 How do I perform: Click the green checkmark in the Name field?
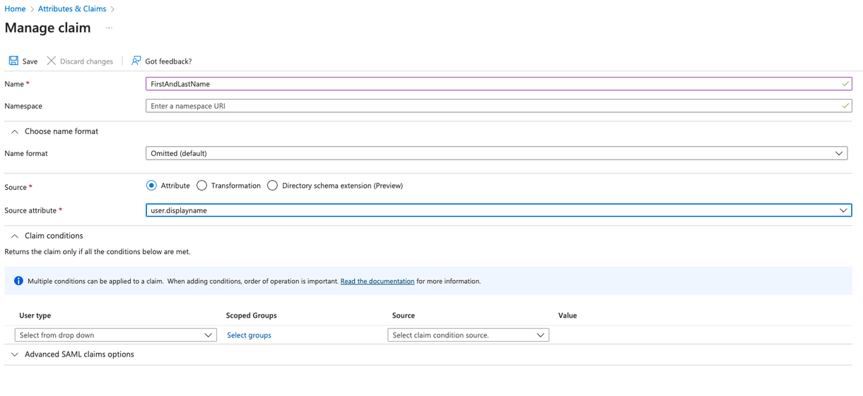tap(845, 83)
